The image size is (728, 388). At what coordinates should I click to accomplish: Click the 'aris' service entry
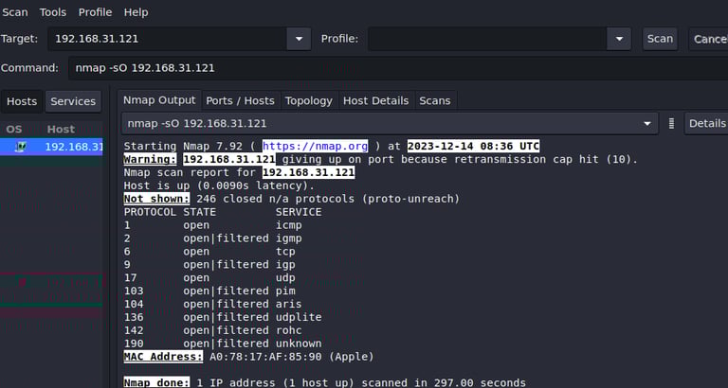[289, 304]
